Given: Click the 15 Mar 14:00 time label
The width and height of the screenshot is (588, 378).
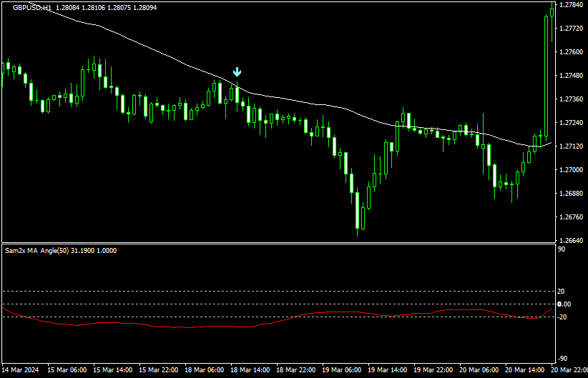Looking at the screenshot, I should point(113,370).
